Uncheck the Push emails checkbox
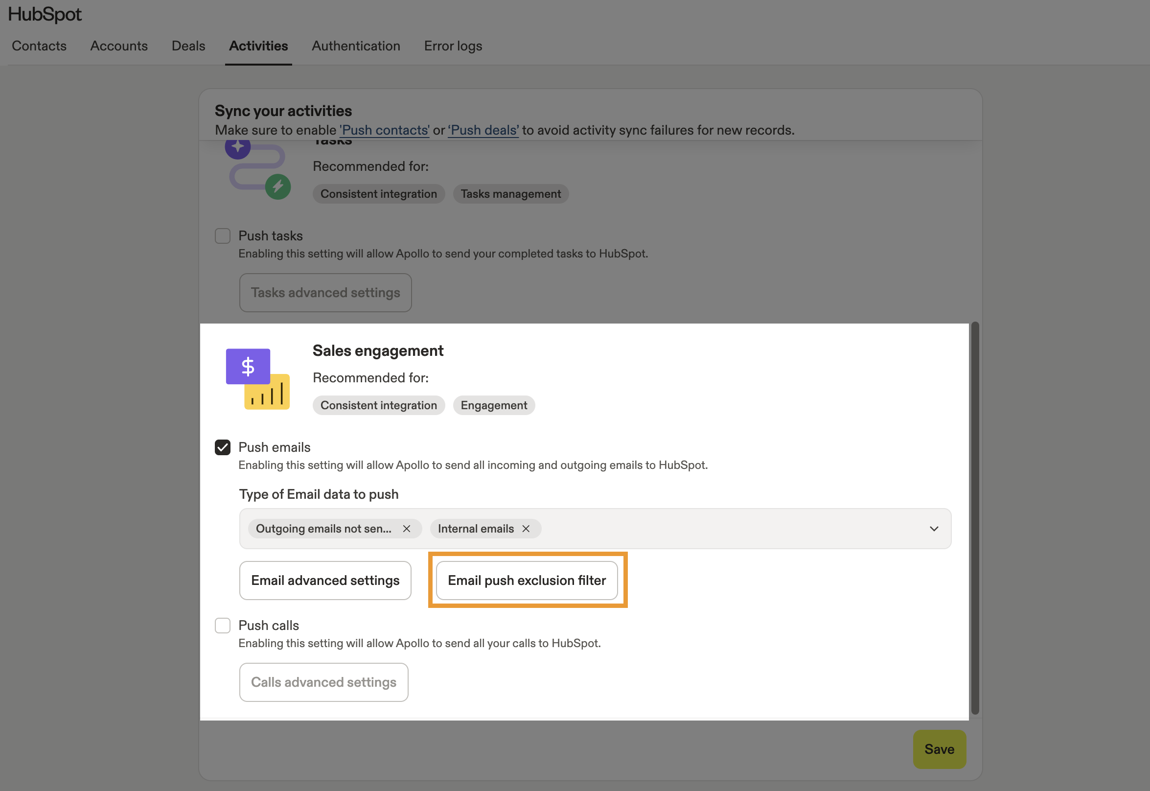1150x791 pixels. 223,447
